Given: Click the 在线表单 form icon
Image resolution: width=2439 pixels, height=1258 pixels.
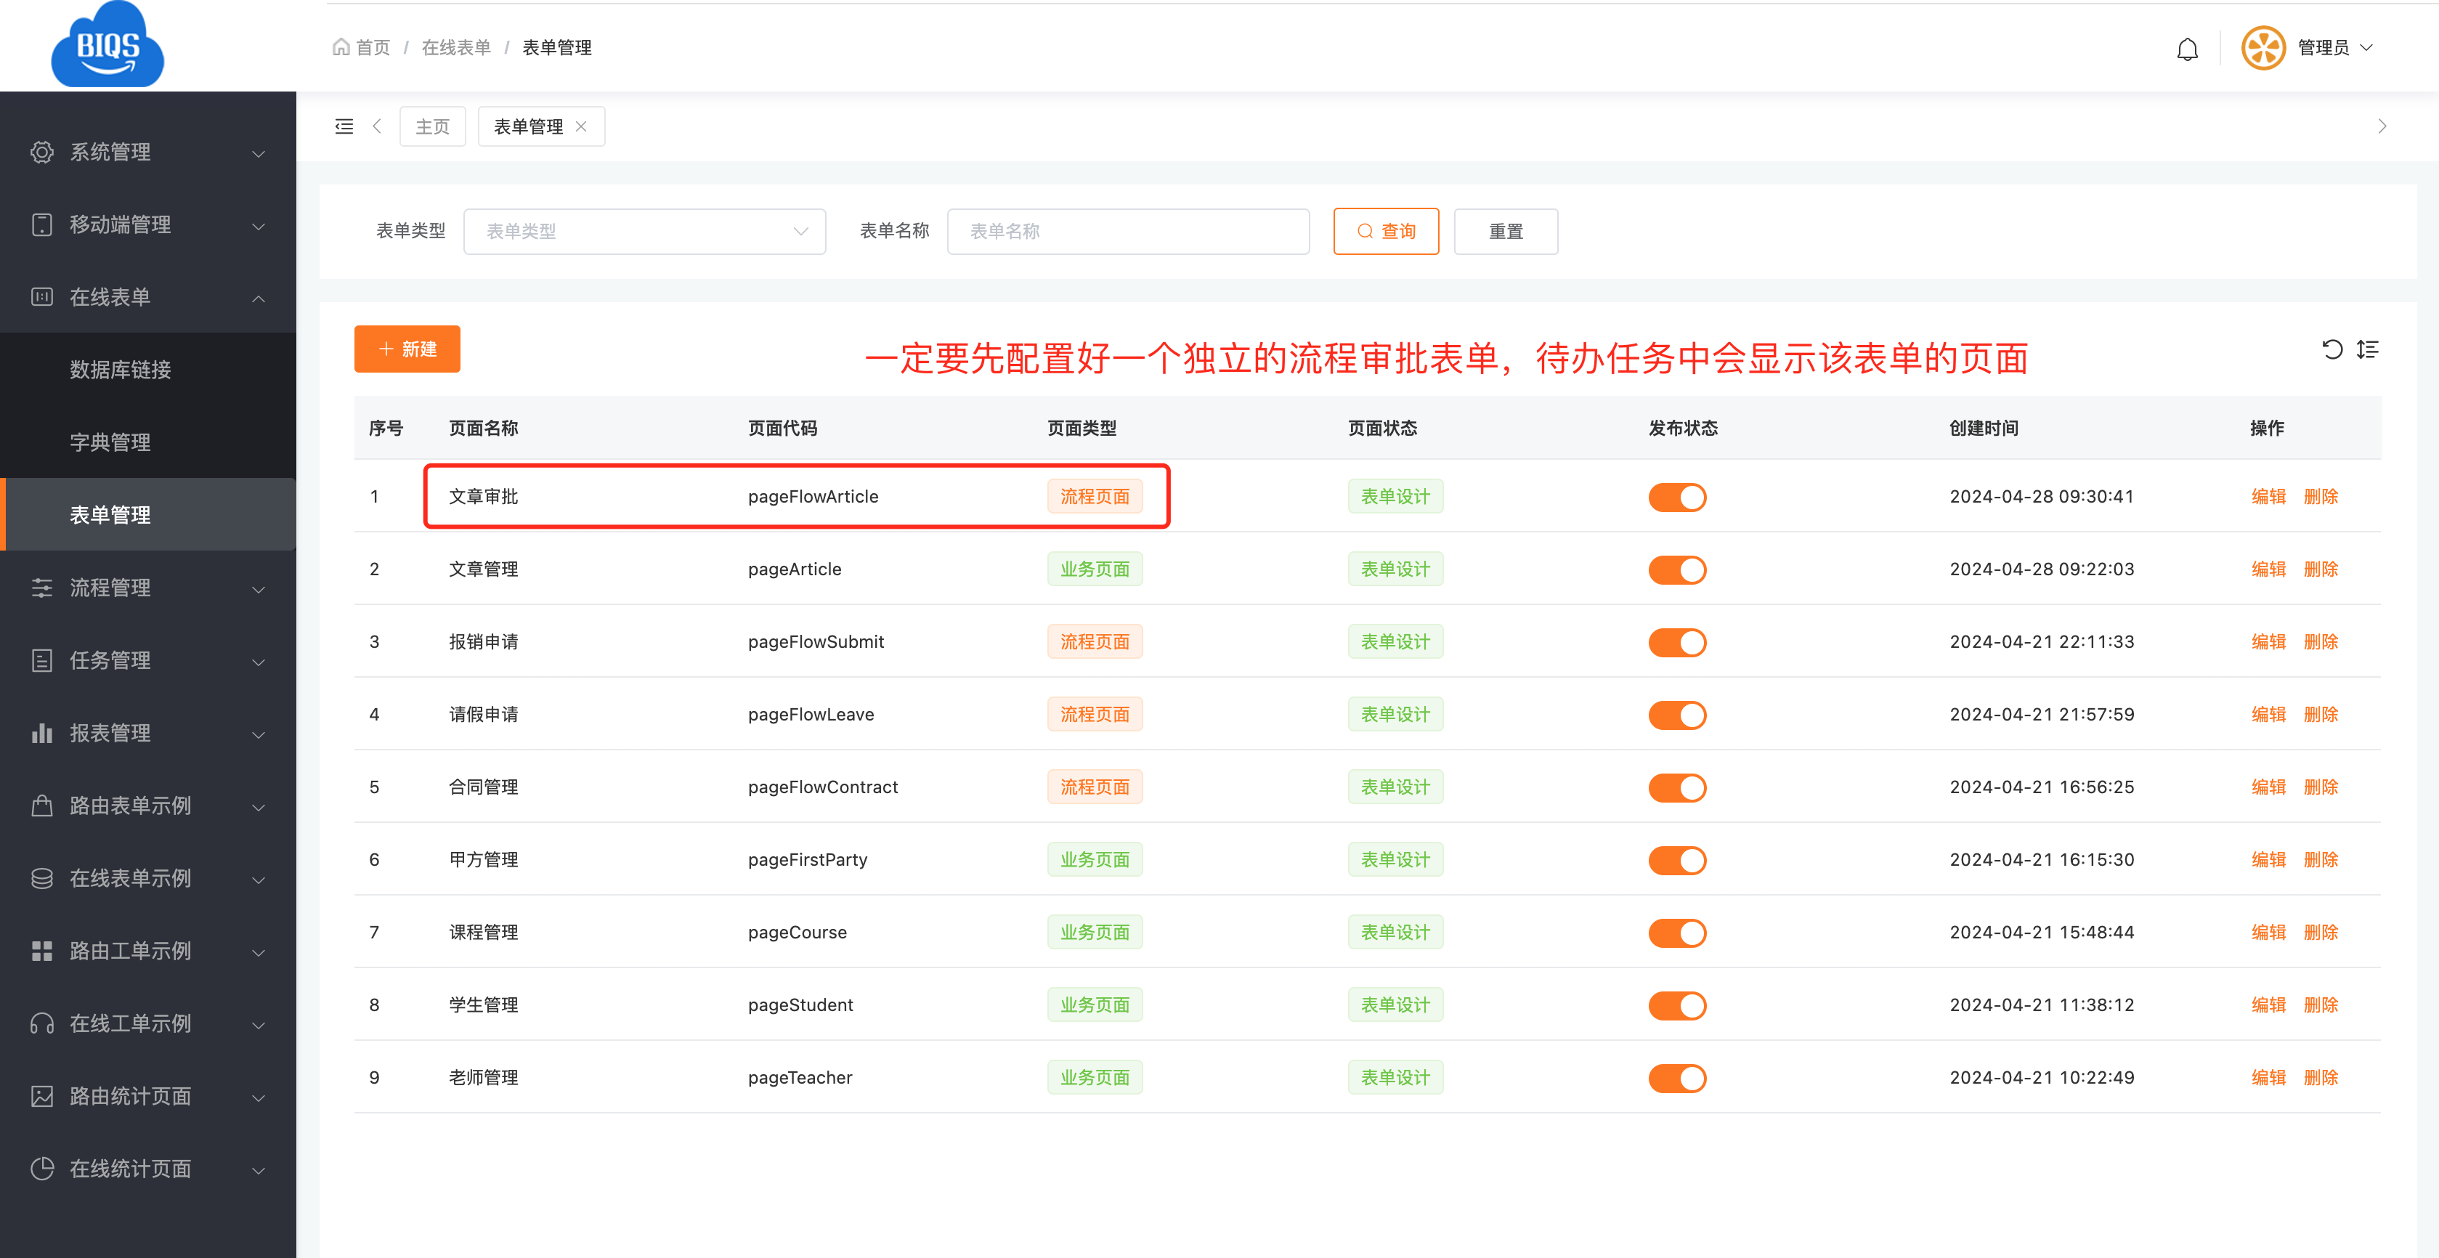Looking at the screenshot, I should (41, 297).
